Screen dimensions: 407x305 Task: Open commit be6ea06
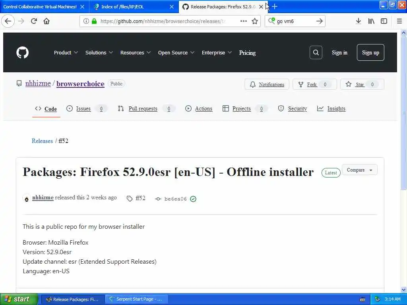pos(175,199)
